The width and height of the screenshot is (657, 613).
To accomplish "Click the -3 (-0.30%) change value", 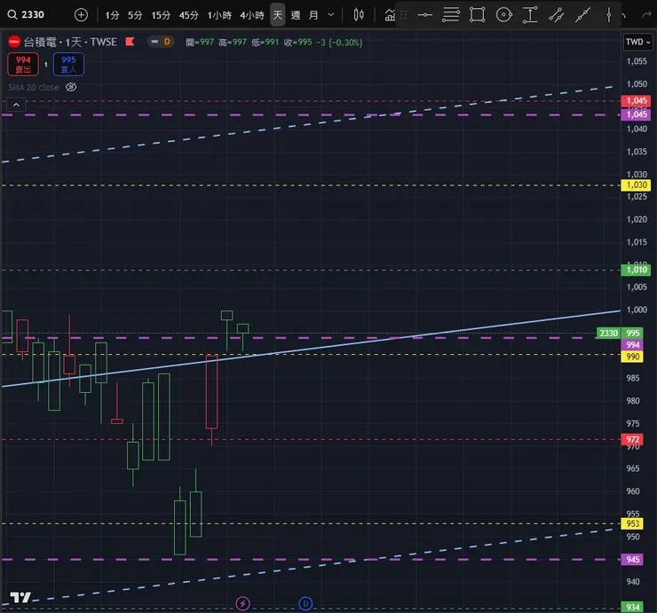I will click(339, 43).
